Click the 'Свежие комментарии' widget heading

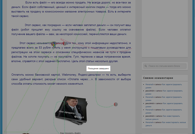coord(158,78)
